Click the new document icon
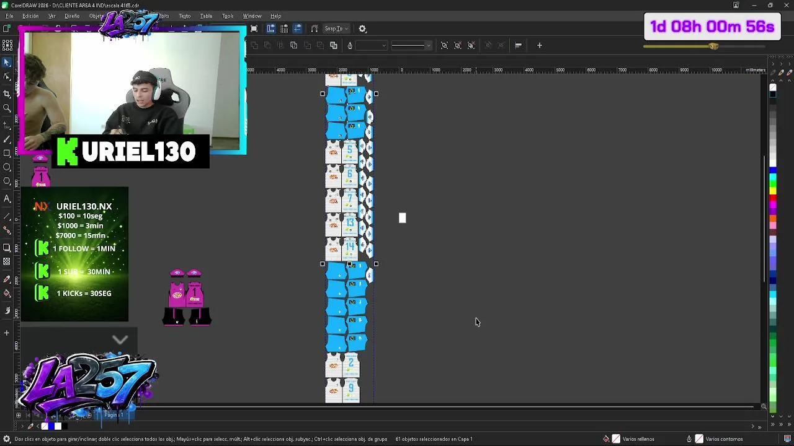The height and width of the screenshot is (446, 794). [x=7, y=28]
